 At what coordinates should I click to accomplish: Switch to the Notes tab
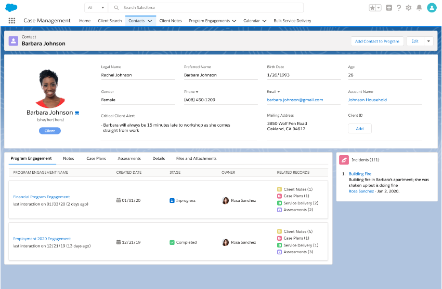(x=69, y=159)
